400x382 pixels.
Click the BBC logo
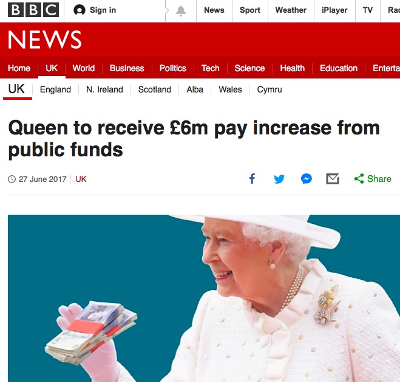click(x=33, y=10)
